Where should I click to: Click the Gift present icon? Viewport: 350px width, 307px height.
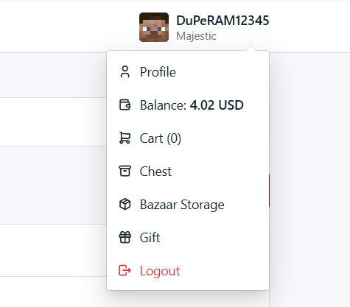(x=125, y=237)
